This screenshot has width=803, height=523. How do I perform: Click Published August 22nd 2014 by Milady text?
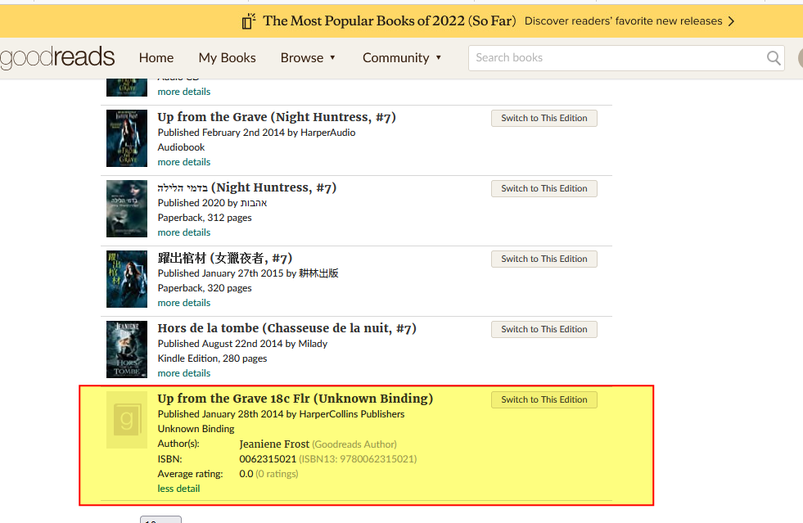(242, 344)
